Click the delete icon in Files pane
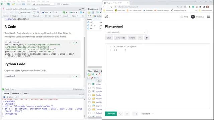Viewport: 214px width, 120px height. [x=100, y=74]
